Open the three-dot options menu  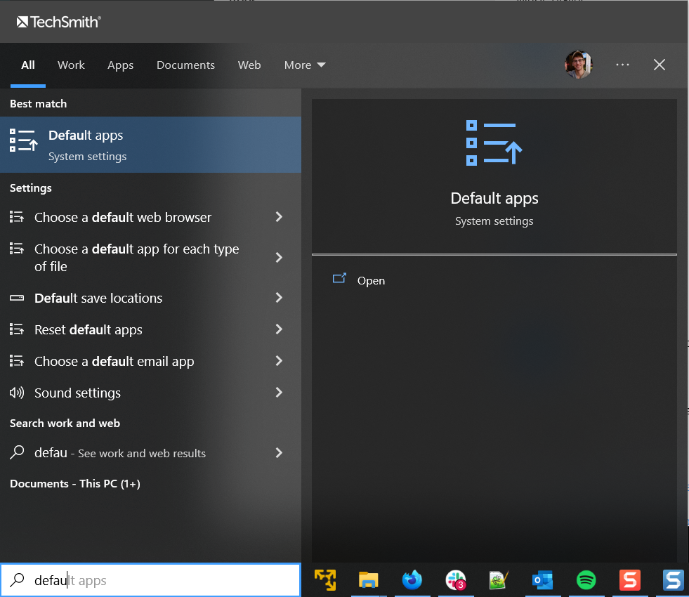pos(622,65)
